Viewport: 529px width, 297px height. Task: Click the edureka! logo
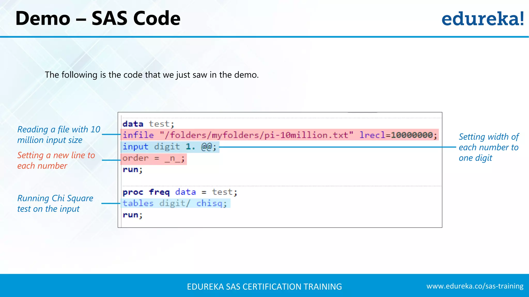[x=483, y=19]
